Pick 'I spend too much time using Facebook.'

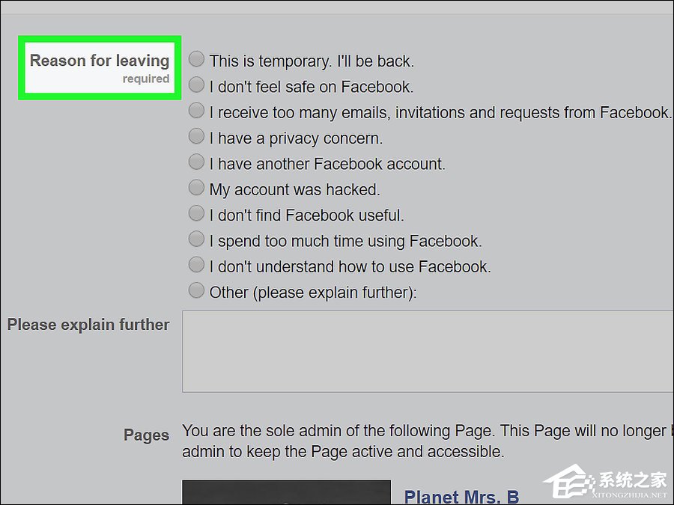196,238
